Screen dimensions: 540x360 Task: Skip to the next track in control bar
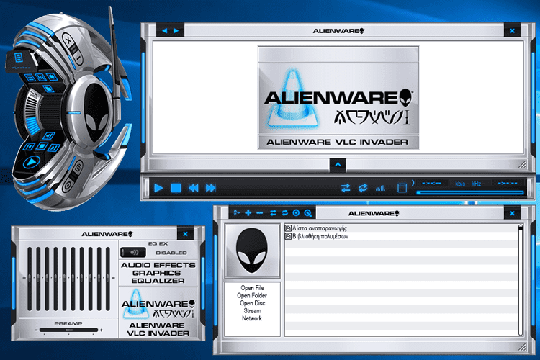point(211,188)
